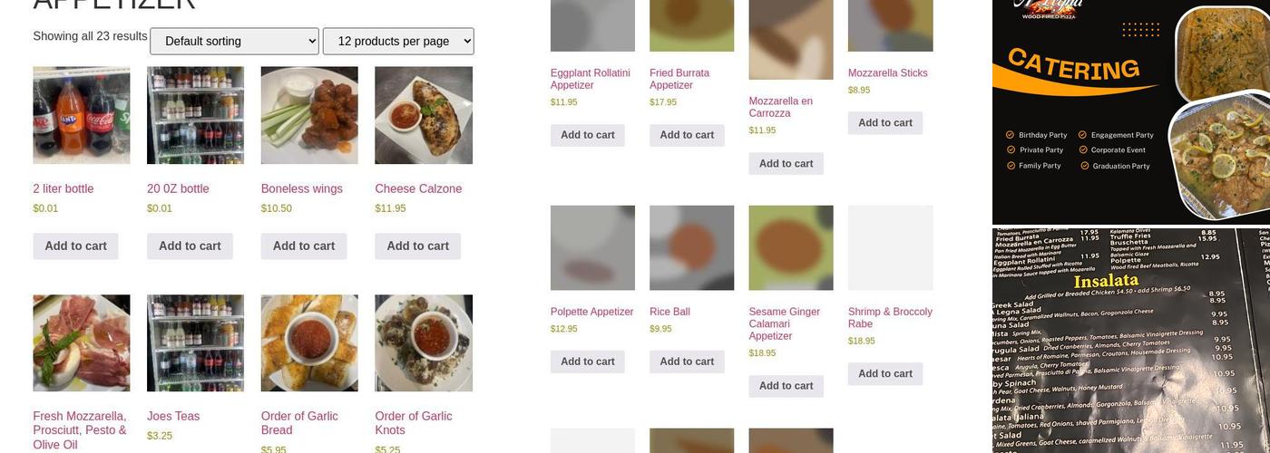Add Polpette Appetizer to cart

coord(587,361)
